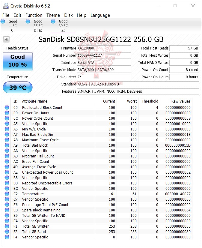Open the Language menu
Viewport: 202px width, 248px height.
pos(100,15)
